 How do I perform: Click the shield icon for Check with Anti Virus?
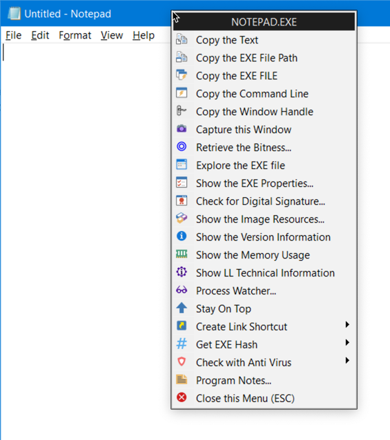(182, 361)
